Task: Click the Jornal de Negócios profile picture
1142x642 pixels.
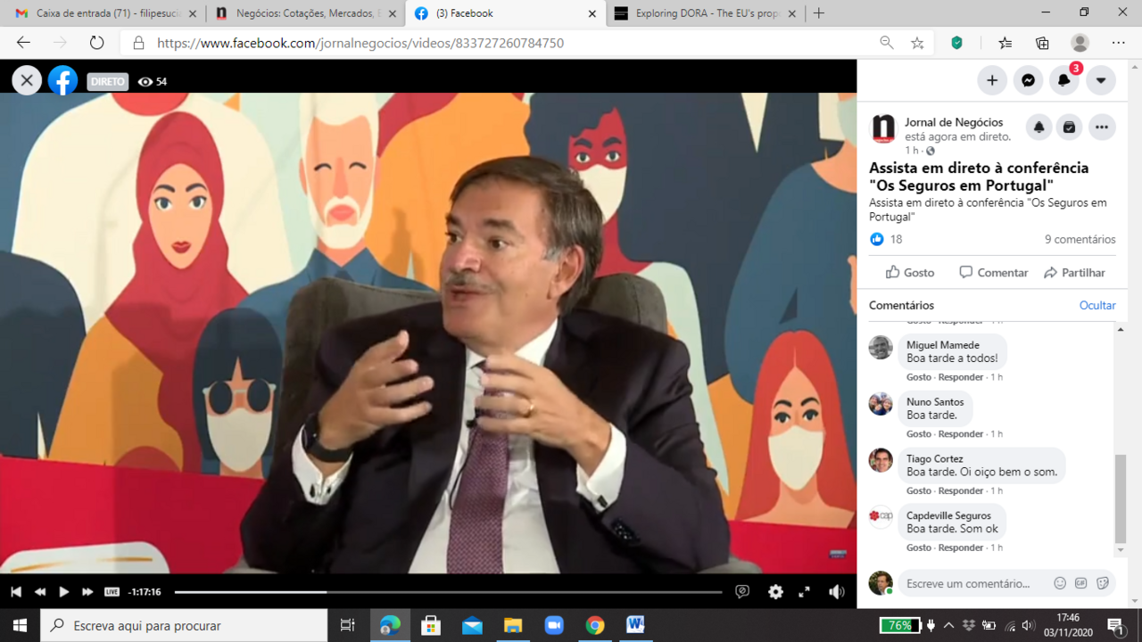Action: click(x=883, y=128)
